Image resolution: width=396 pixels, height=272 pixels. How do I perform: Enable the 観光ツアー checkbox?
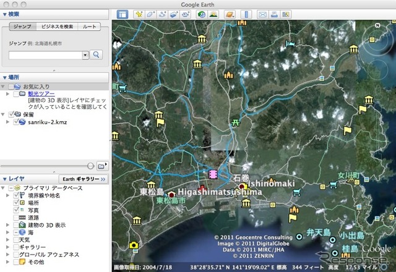16,94
